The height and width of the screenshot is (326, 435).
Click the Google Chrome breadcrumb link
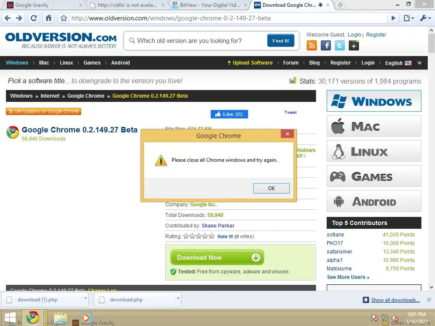(x=86, y=96)
